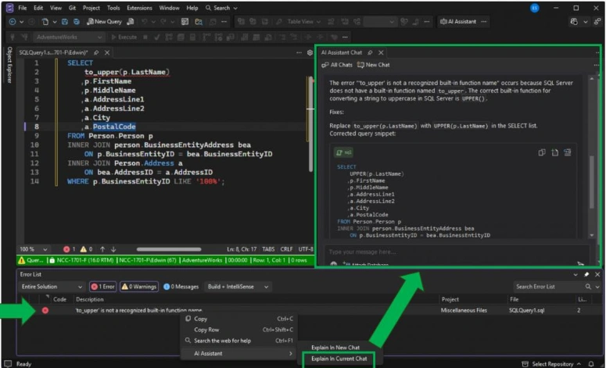
Task: Open the File menu
Action: pyautogui.click(x=23, y=8)
